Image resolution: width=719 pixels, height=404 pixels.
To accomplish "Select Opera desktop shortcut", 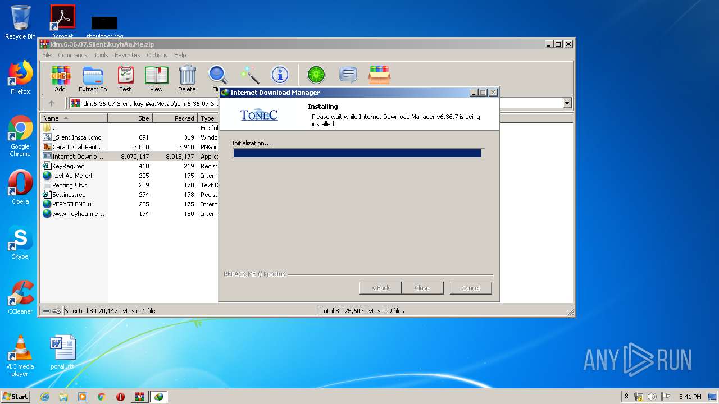I will click(x=20, y=187).
